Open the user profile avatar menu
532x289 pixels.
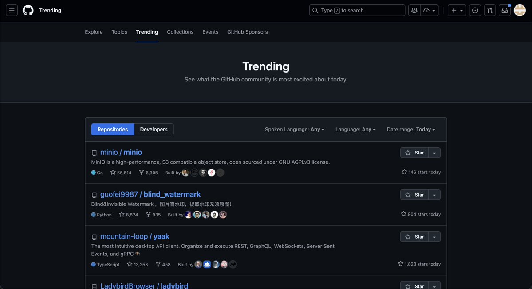520,11
